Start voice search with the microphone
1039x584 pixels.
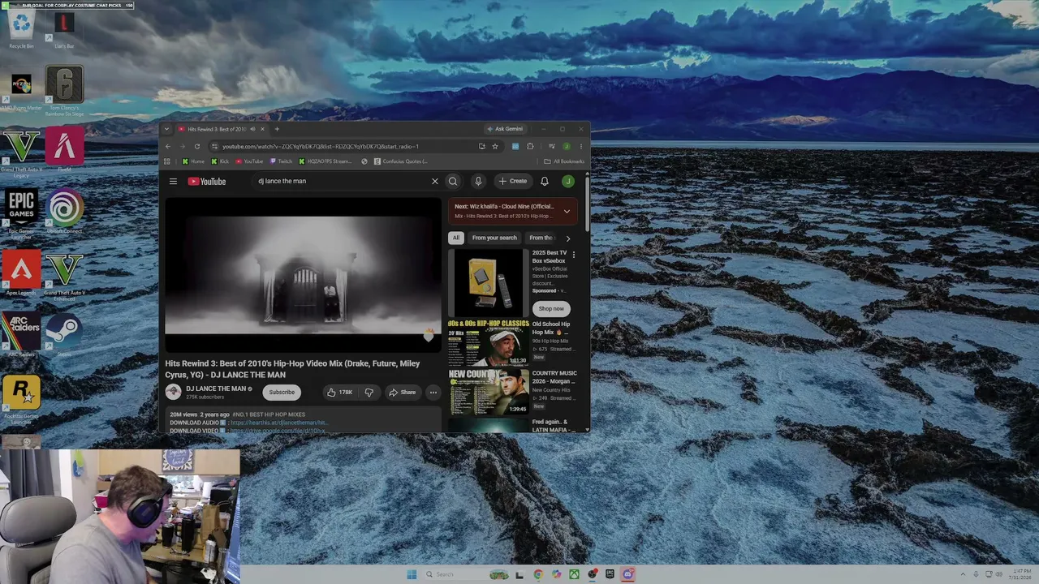click(x=478, y=181)
